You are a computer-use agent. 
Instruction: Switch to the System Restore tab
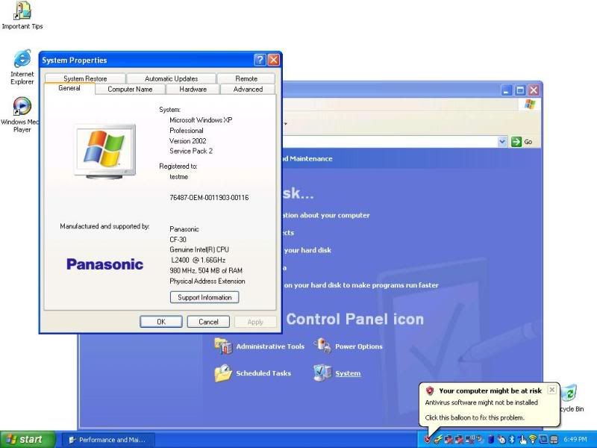click(x=85, y=78)
